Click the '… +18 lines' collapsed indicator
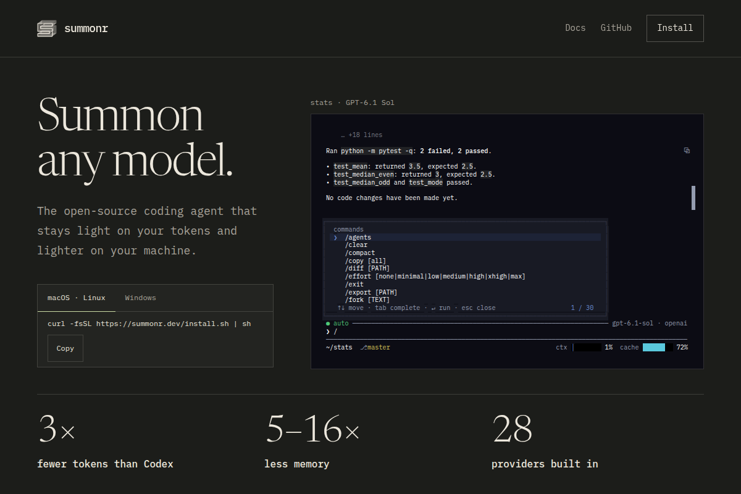 [x=361, y=135]
